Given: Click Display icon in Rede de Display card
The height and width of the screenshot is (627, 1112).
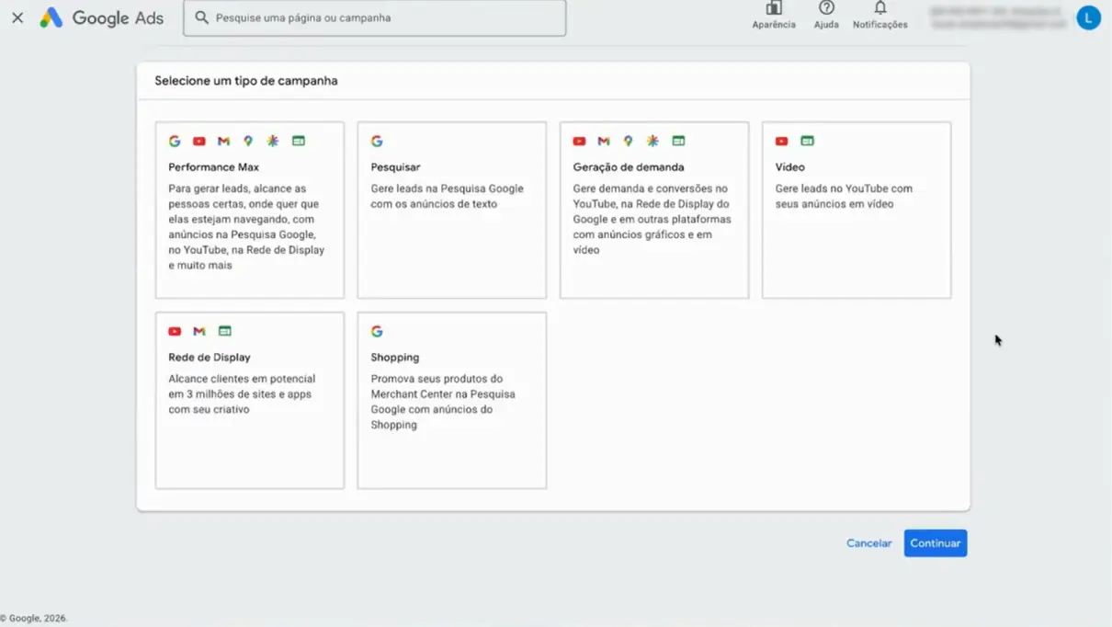Looking at the screenshot, I should click(x=225, y=331).
